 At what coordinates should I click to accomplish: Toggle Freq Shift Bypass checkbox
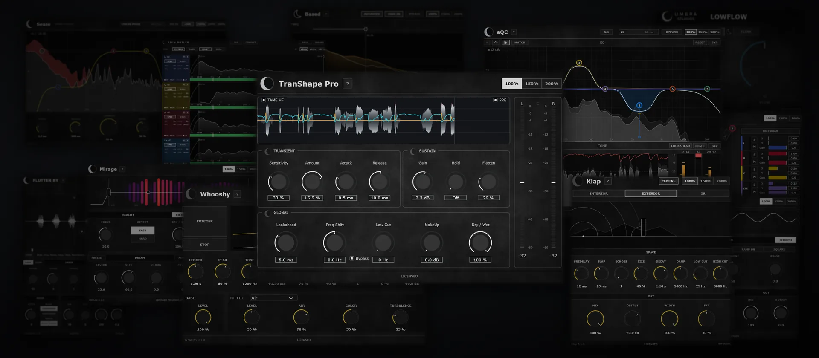tap(352, 258)
